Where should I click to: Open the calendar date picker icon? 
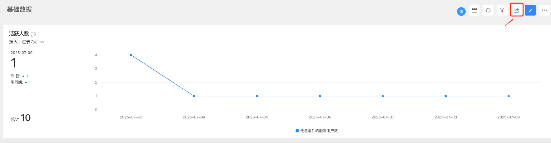tap(474, 10)
